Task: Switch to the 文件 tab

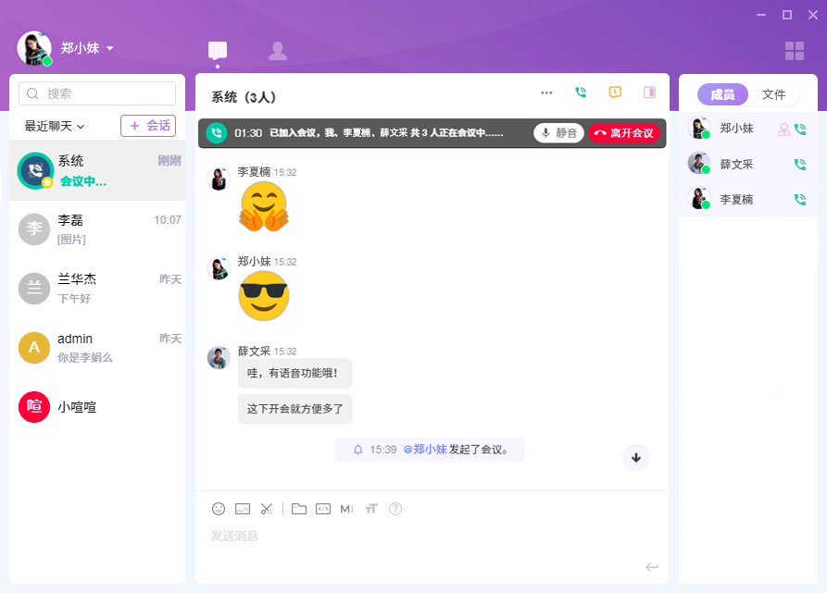Action: coord(773,94)
